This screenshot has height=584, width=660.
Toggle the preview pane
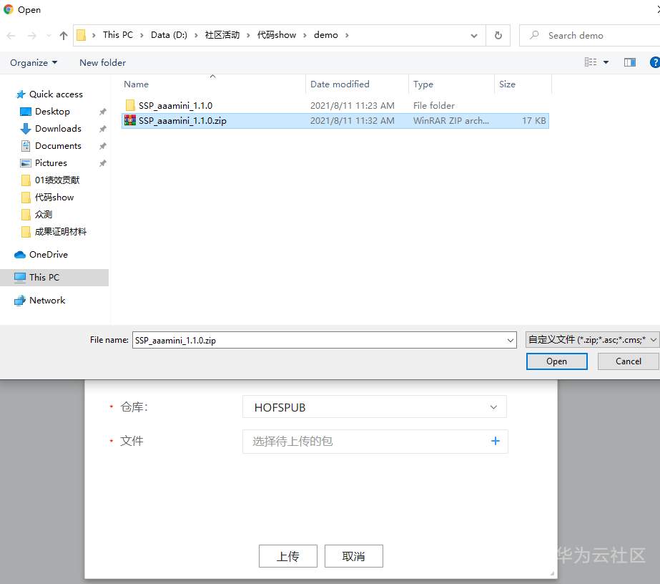[x=630, y=62]
